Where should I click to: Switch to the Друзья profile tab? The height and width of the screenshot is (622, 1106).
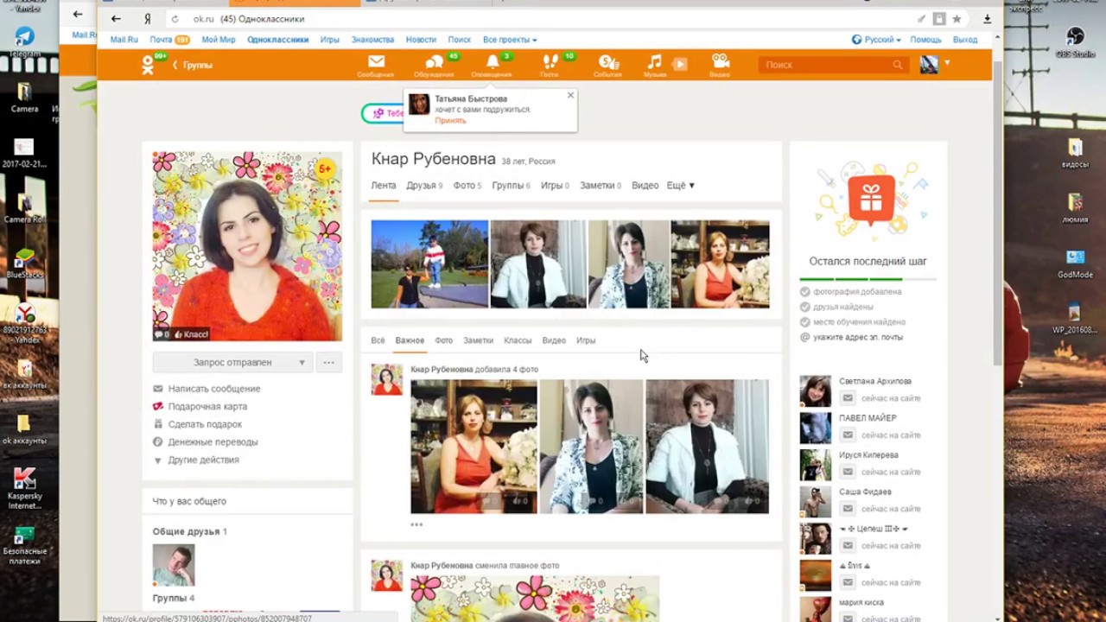(x=421, y=186)
